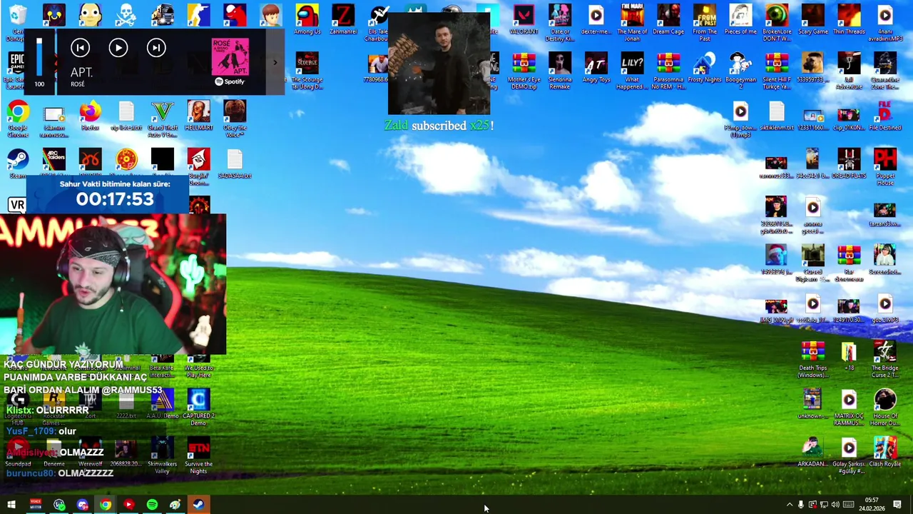Open the Google Chrome desktop shortcut

[18, 118]
